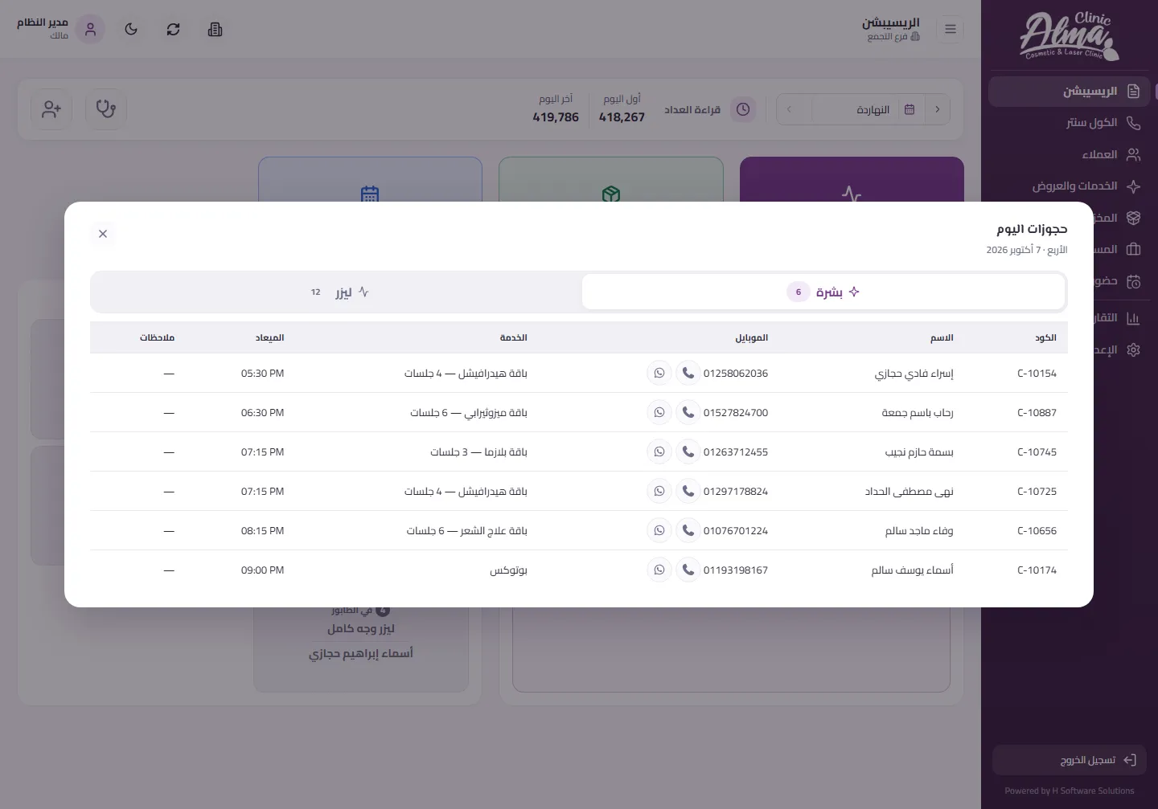Call phone icon for رحاب باسم جمعة

point(688,412)
